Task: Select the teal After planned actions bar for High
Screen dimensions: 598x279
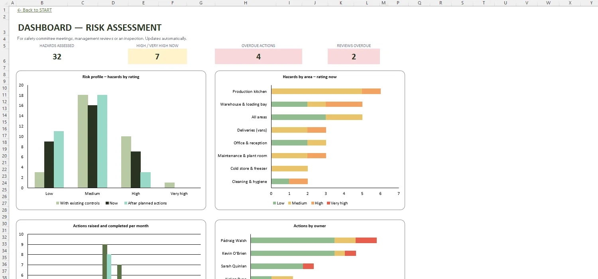Action: coord(146,180)
